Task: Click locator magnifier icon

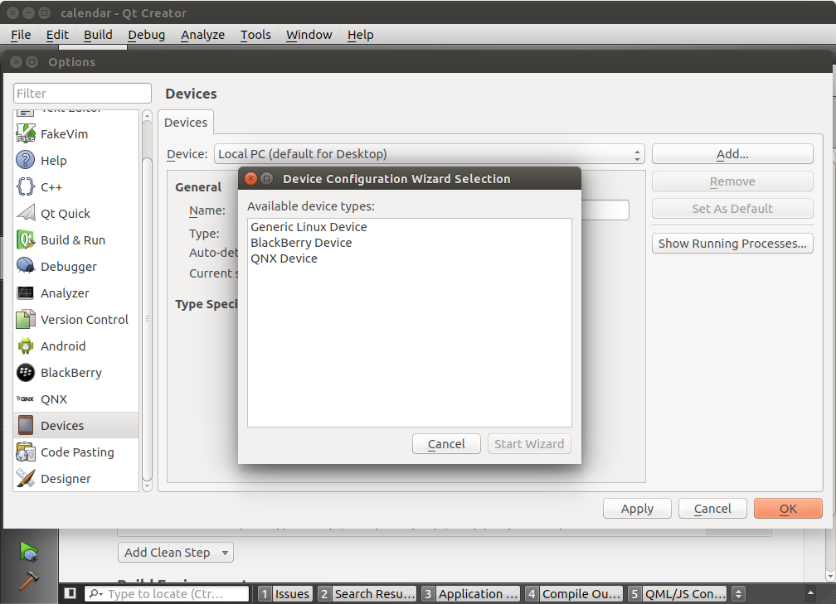Action: (96, 593)
